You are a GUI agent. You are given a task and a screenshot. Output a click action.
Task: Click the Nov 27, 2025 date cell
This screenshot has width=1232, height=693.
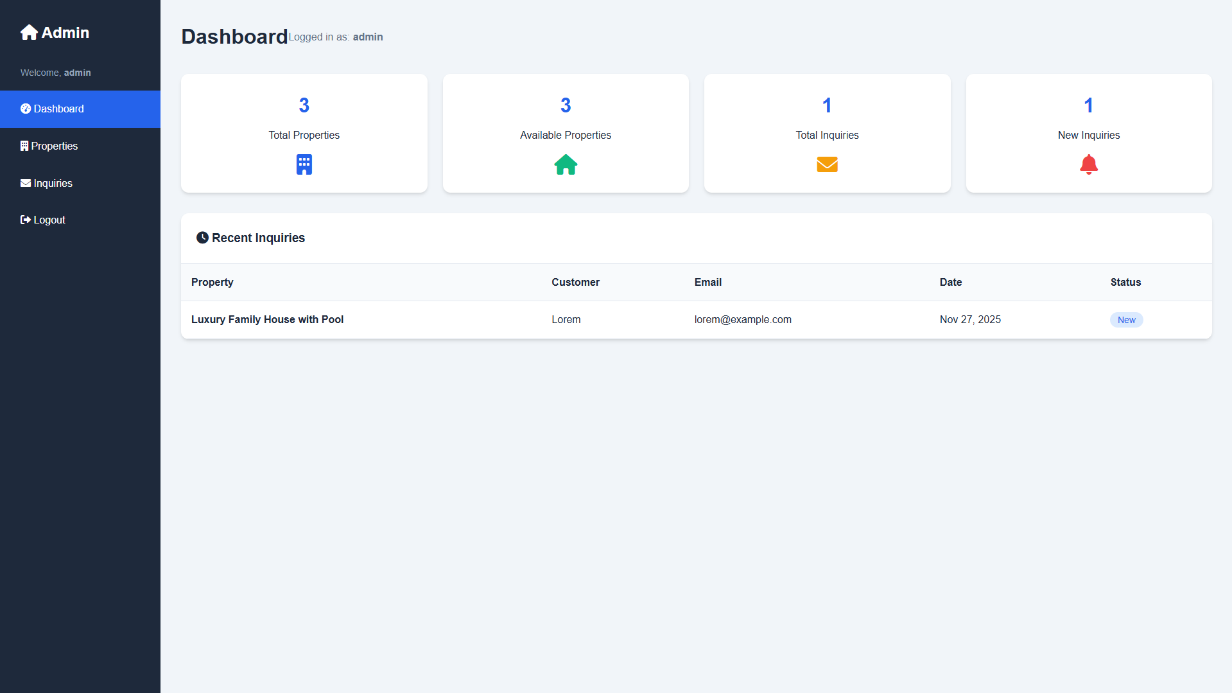(x=970, y=320)
